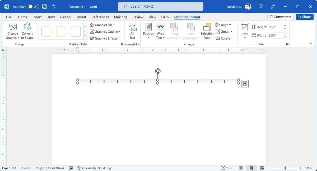Click inside the Width size field
This screenshot has height=171, width=317.
pyautogui.click(x=276, y=35)
